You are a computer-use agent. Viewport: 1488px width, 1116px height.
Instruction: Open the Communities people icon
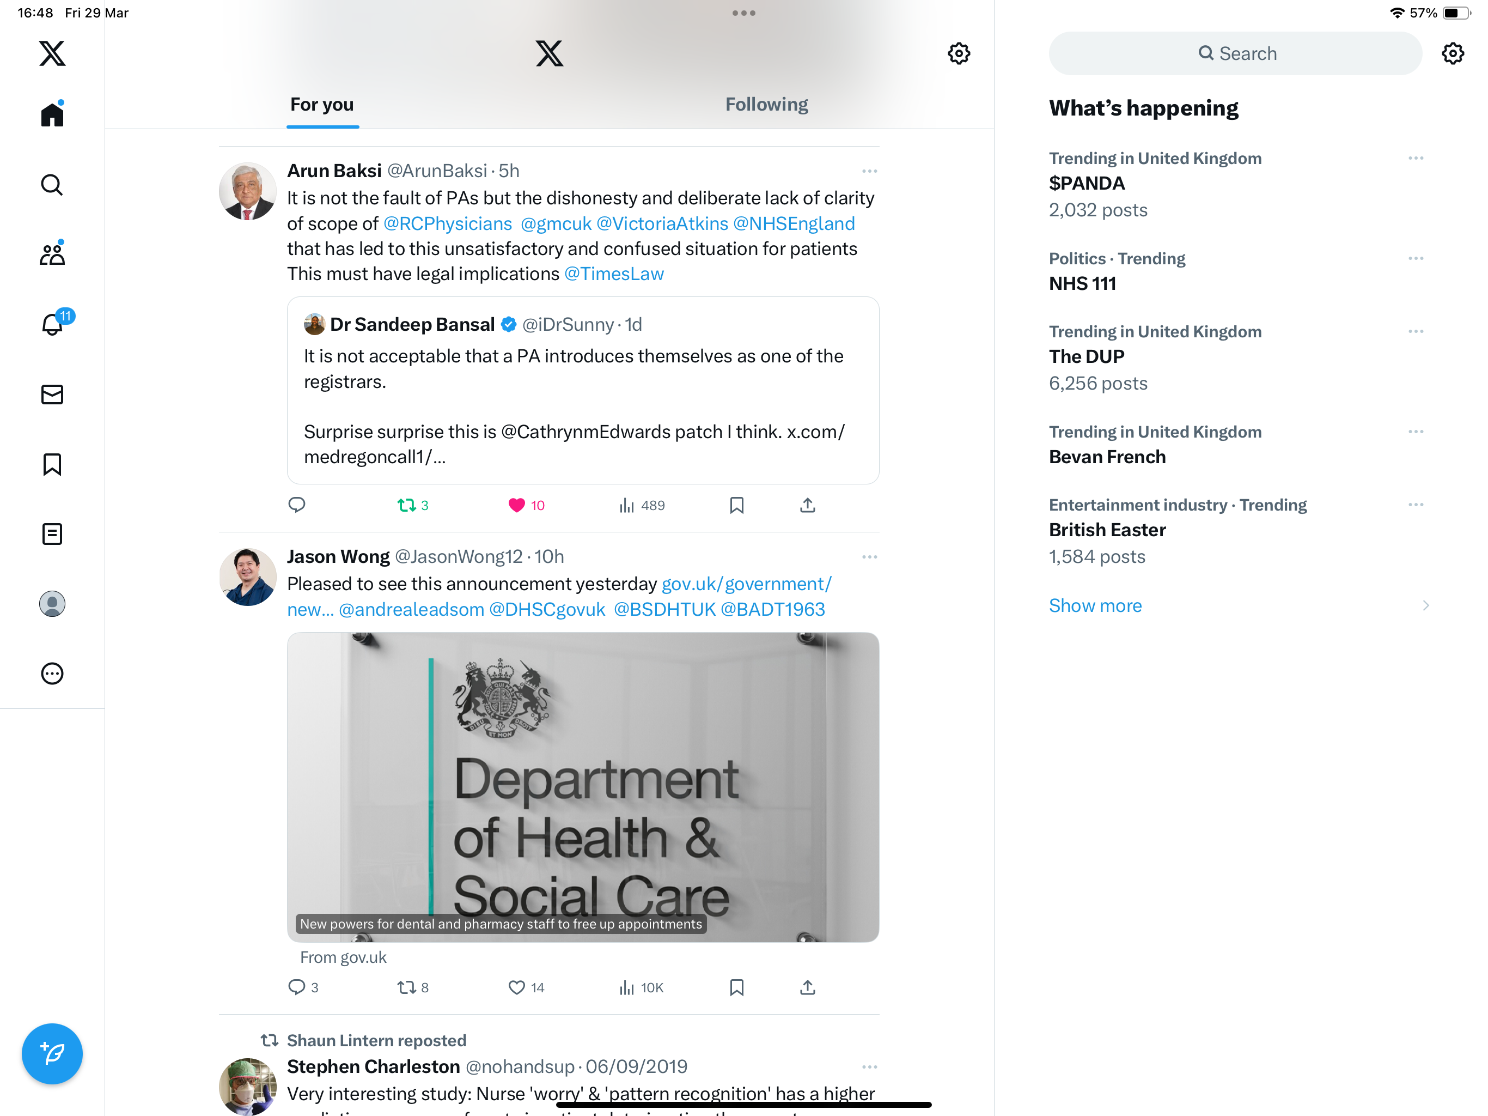pyautogui.click(x=52, y=254)
